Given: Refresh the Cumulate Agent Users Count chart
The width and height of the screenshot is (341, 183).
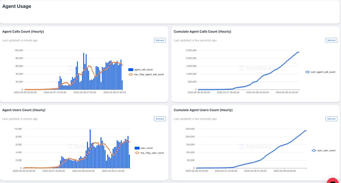Looking at the screenshot, I should click(331, 119).
